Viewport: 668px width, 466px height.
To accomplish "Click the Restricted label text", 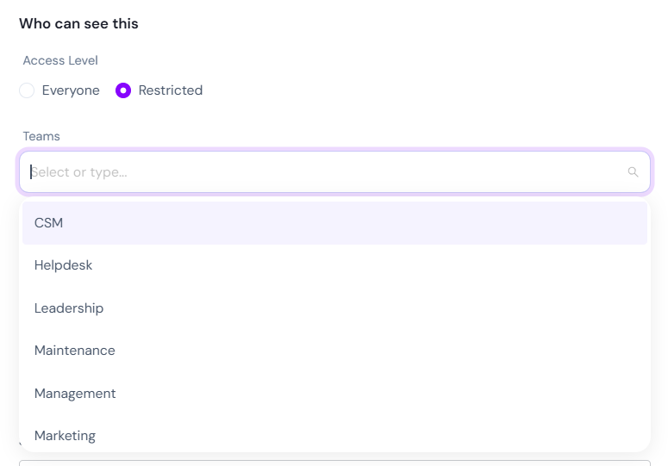I will (171, 90).
